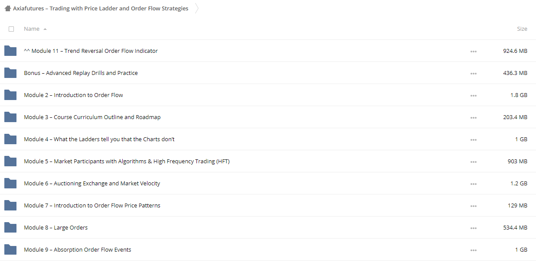Open more options menu for Module 7
This screenshot has width=536, height=262.
click(x=473, y=206)
